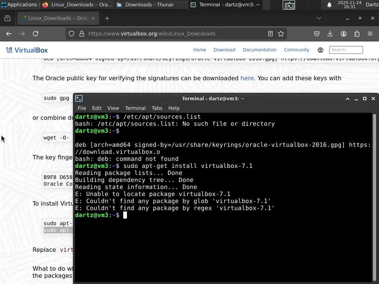Open the Community link
This screenshot has width=379, height=284.
click(296, 50)
